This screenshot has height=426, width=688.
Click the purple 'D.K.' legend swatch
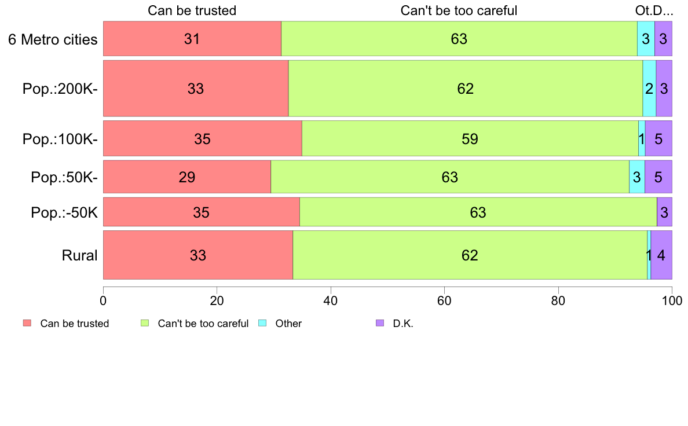click(x=380, y=324)
